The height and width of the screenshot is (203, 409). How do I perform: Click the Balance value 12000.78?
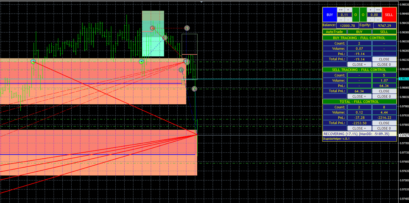tap(347, 26)
